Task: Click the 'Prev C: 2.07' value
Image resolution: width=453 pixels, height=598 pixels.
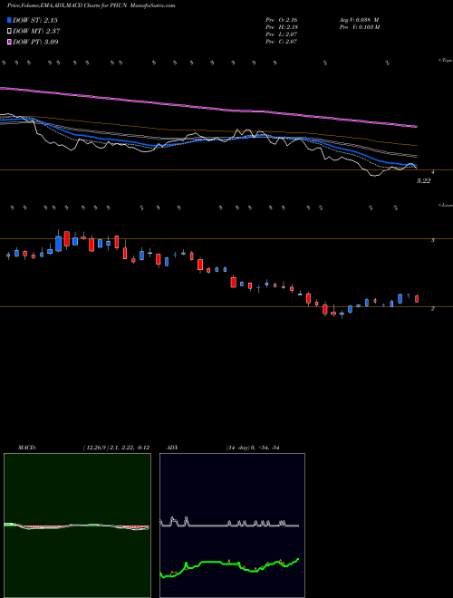Action: 282,41
